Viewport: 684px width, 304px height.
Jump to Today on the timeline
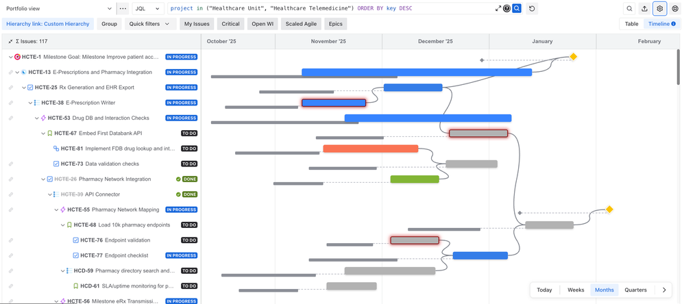(544, 290)
